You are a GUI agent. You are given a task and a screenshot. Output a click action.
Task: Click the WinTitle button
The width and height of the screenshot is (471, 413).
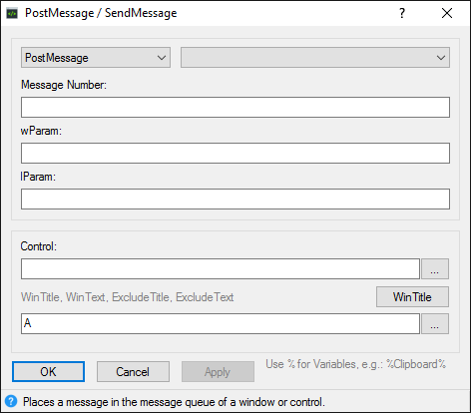412,296
